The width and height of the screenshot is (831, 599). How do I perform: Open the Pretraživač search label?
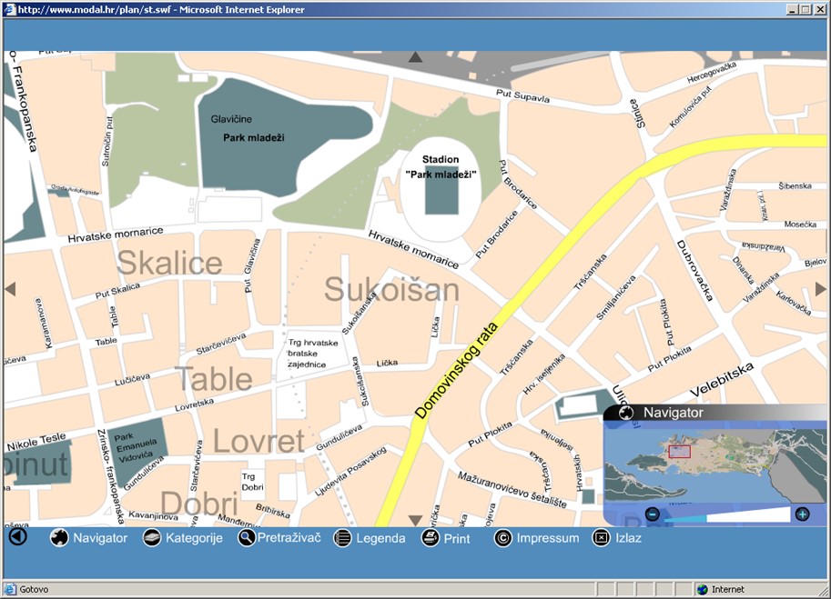tap(289, 537)
